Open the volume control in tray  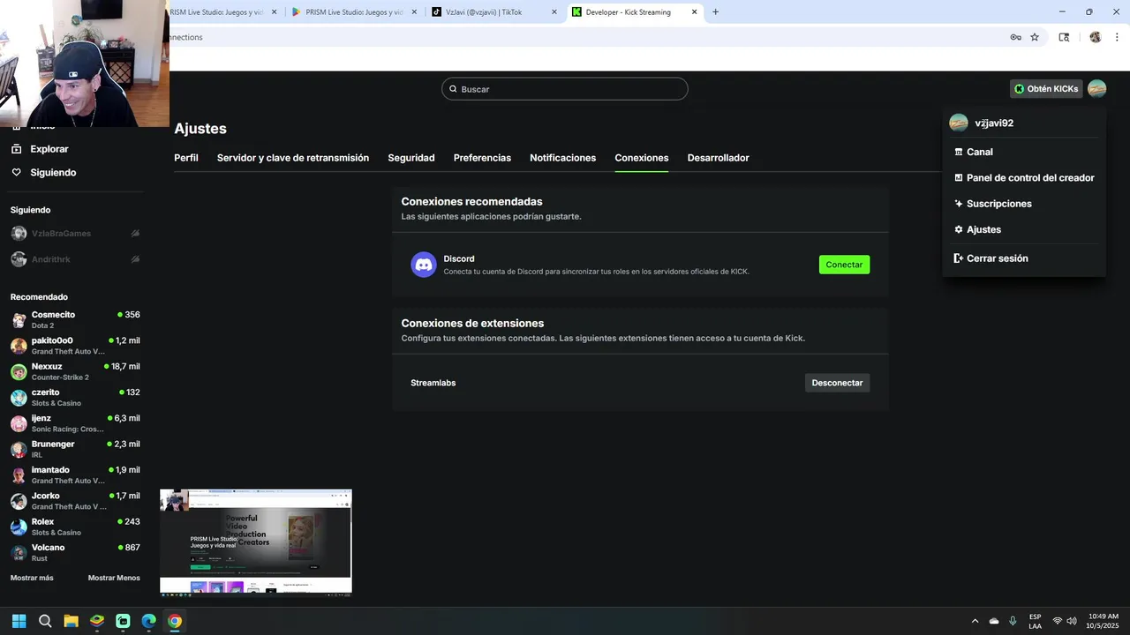coord(1072,621)
